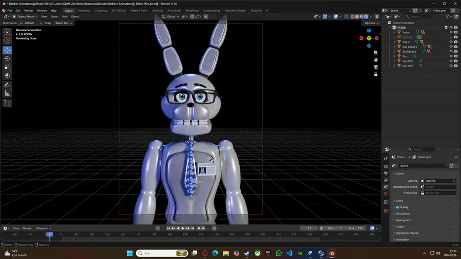Viewport: 461px width, 259px height.
Task: Click the Add Cube tool icon
Action: (7, 103)
